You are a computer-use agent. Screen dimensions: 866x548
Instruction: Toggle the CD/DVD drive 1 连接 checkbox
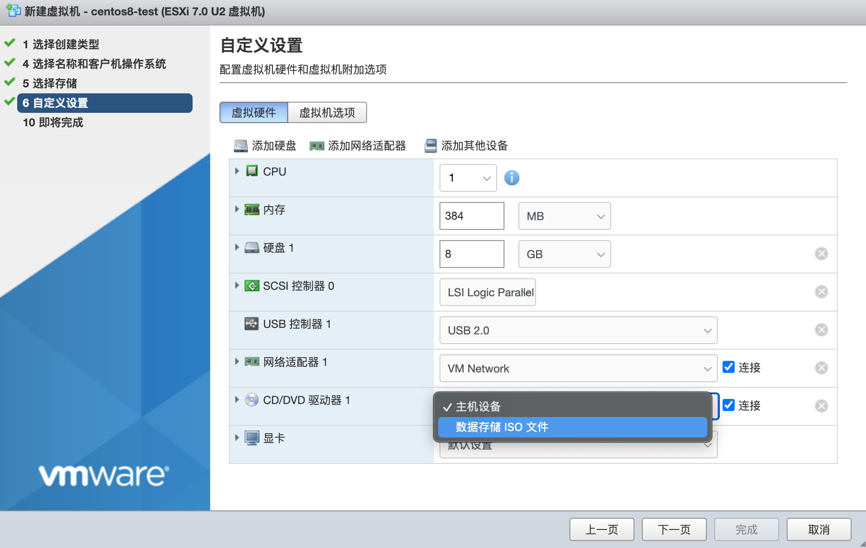[x=729, y=405]
